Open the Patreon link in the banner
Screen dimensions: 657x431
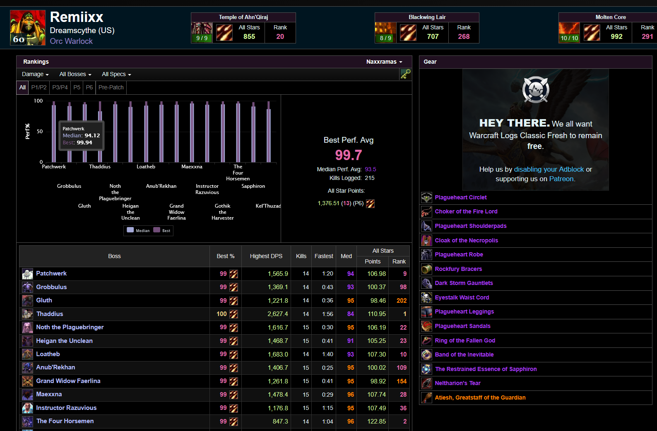tap(561, 179)
